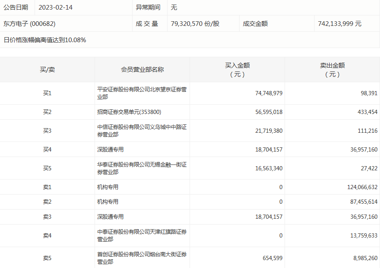Viewport: 380px width, 268px height.
Task: Select the 卖3 row label
Action: pyautogui.click(x=47, y=217)
